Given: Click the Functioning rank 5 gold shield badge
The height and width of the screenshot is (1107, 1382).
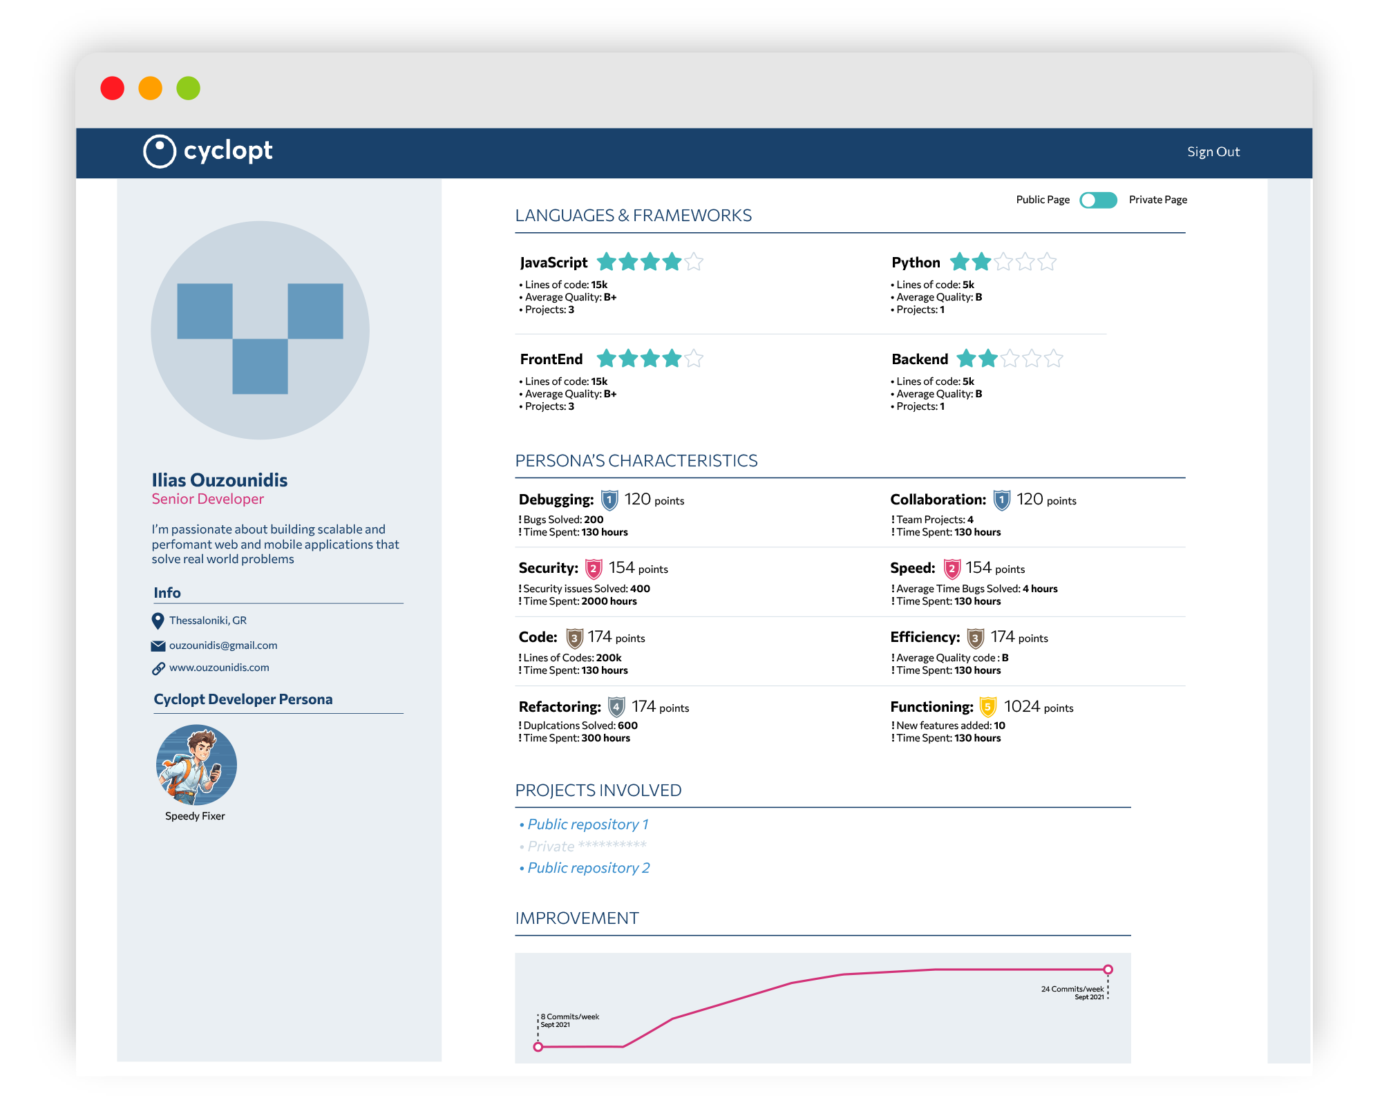Looking at the screenshot, I should (x=988, y=707).
